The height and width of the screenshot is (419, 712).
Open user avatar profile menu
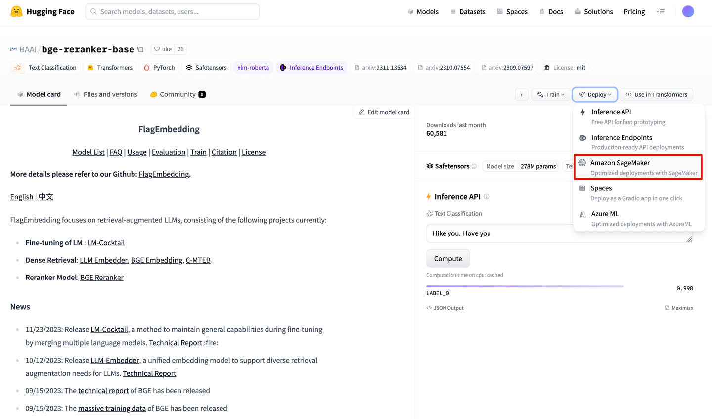point(688,11)
